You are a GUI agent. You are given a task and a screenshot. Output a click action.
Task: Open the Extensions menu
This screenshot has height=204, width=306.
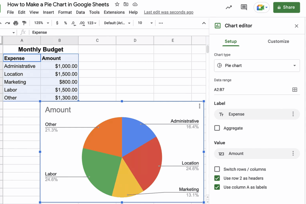[x=114, y=12]
